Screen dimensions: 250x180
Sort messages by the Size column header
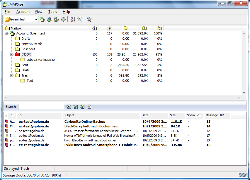(177, 115)
